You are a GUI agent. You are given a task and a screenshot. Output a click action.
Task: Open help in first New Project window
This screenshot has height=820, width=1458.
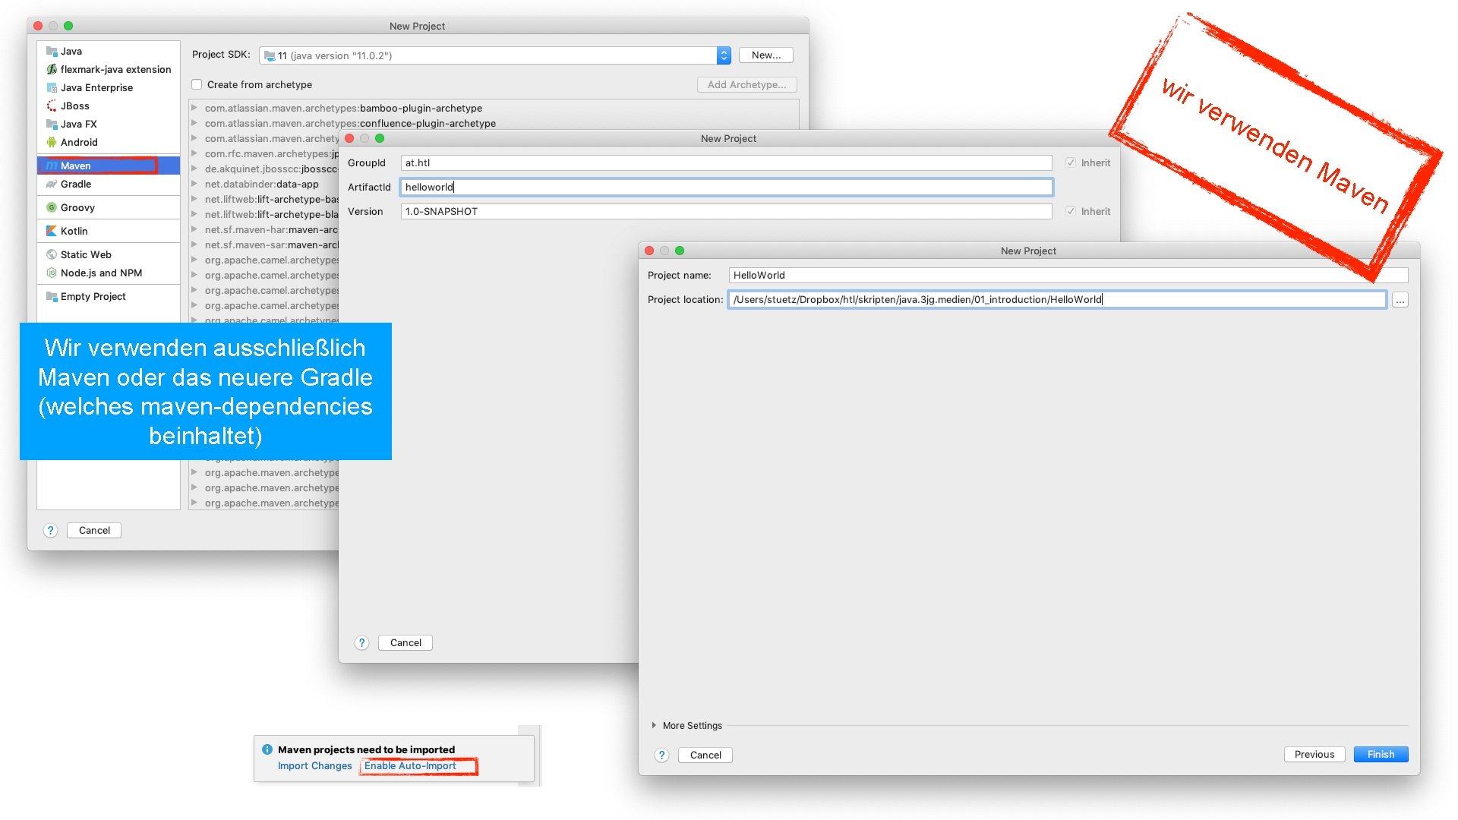[50, 530]
